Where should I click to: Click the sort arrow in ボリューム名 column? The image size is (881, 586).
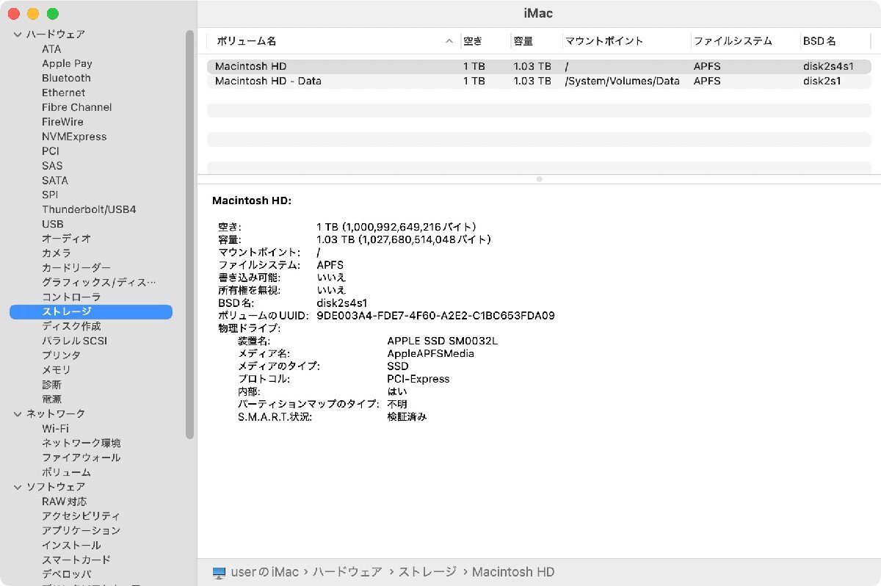pyautogui.click(x=449, y=41)
